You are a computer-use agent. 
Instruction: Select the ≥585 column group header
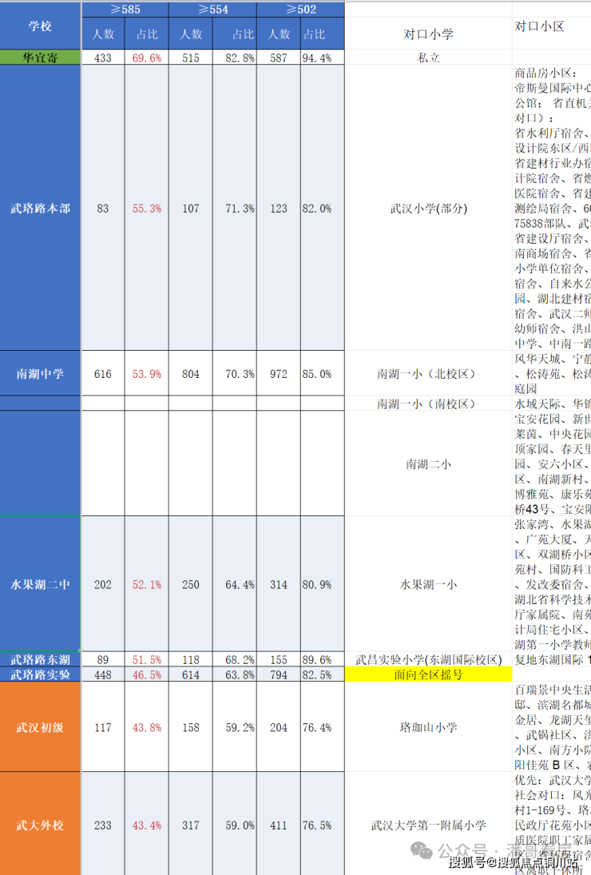click(125, 10)
